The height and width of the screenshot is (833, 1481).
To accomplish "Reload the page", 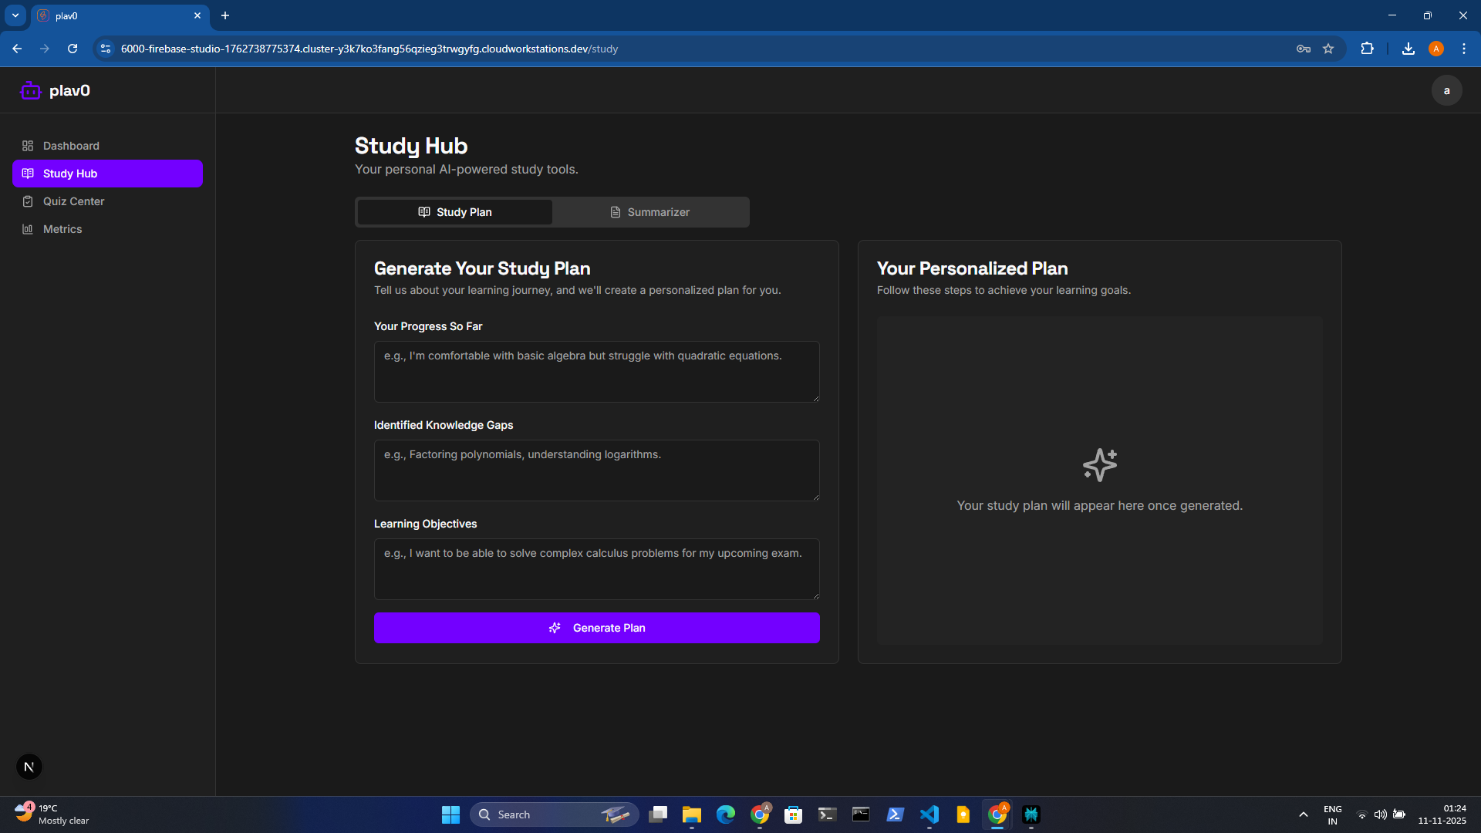I will click(73, 49).
